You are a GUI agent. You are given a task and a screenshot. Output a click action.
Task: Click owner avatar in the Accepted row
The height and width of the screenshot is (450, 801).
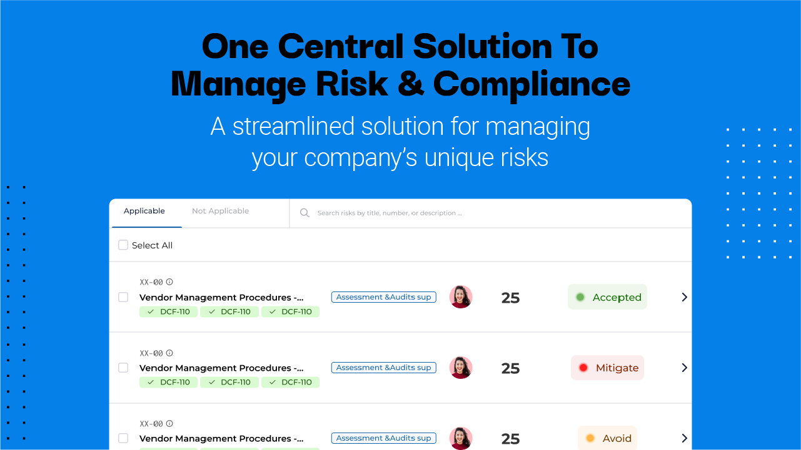click(461, 297)
